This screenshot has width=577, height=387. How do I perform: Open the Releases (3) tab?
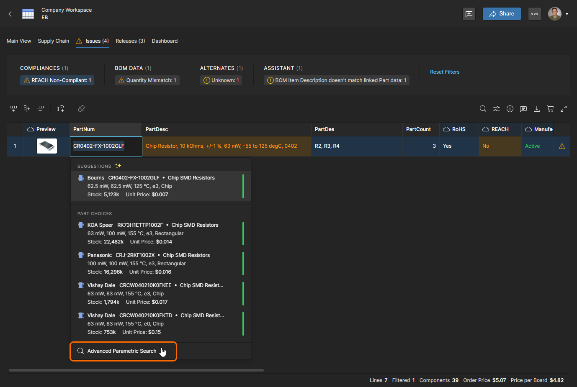tap(130, 41)
